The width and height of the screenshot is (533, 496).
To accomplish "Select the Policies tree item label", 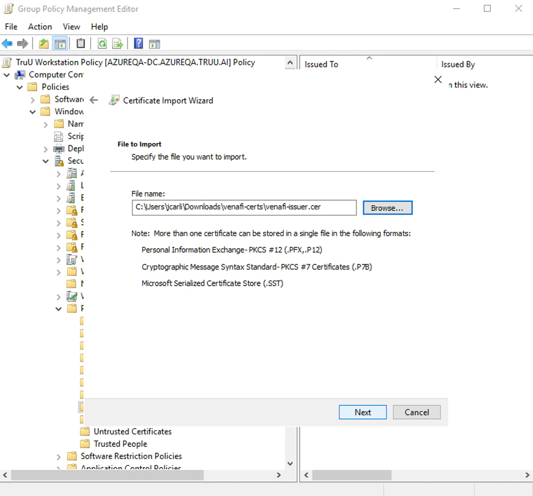I will coord(55,87).
